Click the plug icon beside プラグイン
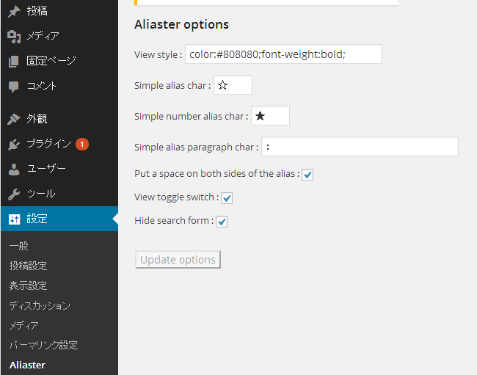Viewport: 477px width, 375px height. [x=14, y=144]
